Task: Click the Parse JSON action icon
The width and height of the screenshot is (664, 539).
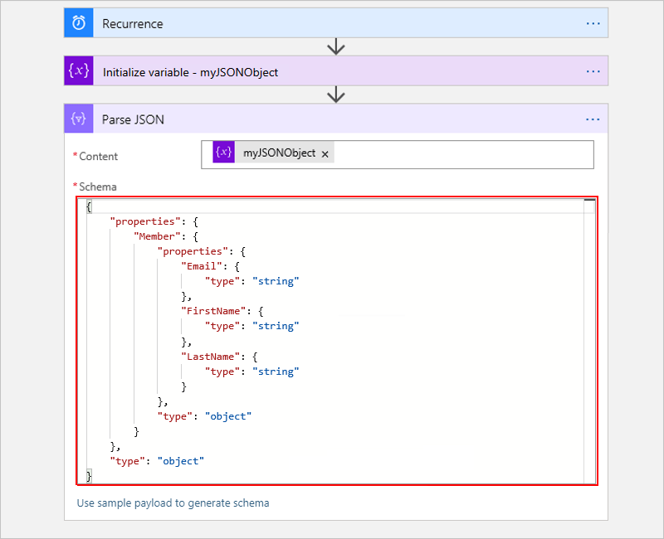Action: [77, 119]
